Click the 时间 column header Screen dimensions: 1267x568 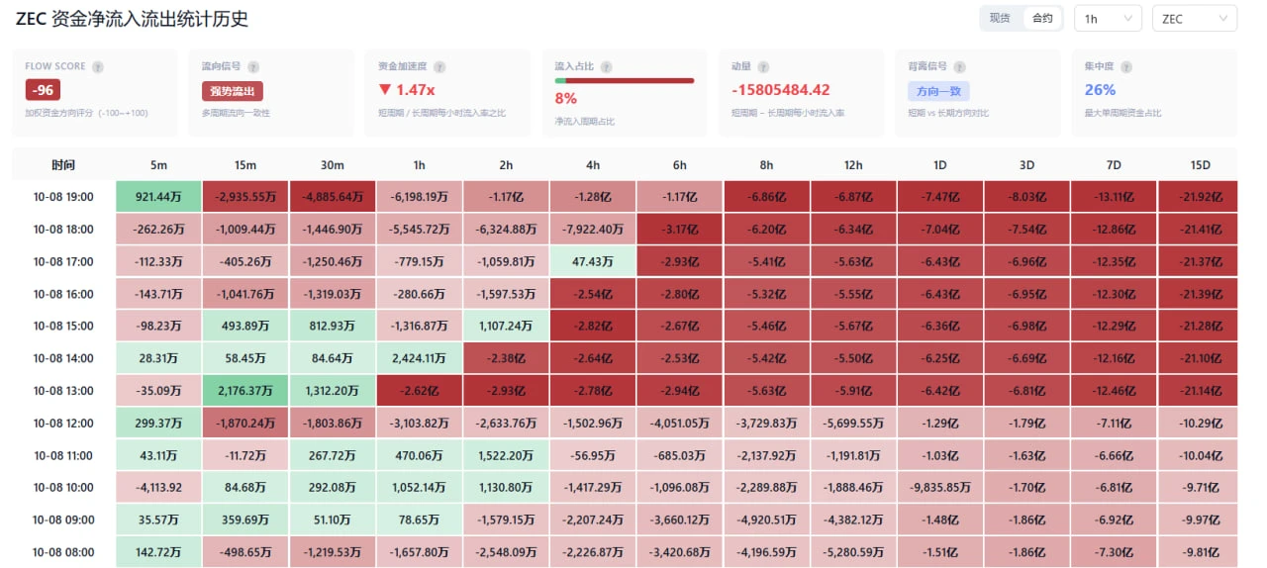tap(63, 164)
